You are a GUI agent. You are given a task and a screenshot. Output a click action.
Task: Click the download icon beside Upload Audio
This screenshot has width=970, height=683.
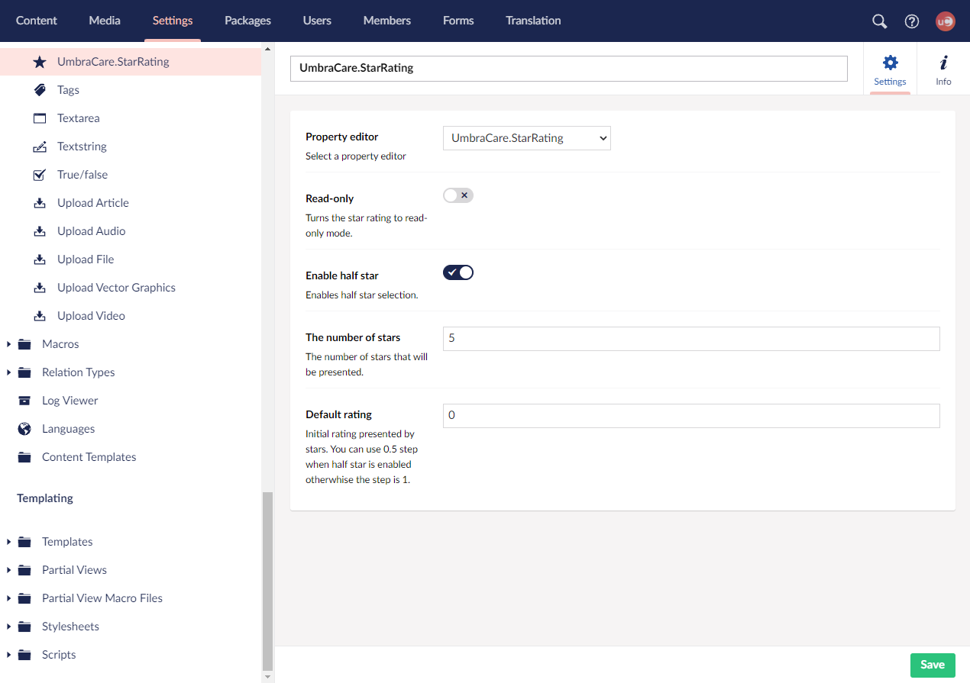click(x=40, y=231)
